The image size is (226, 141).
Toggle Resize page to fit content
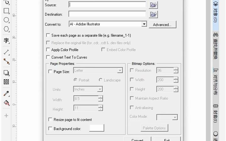click(x=50, y=120)
